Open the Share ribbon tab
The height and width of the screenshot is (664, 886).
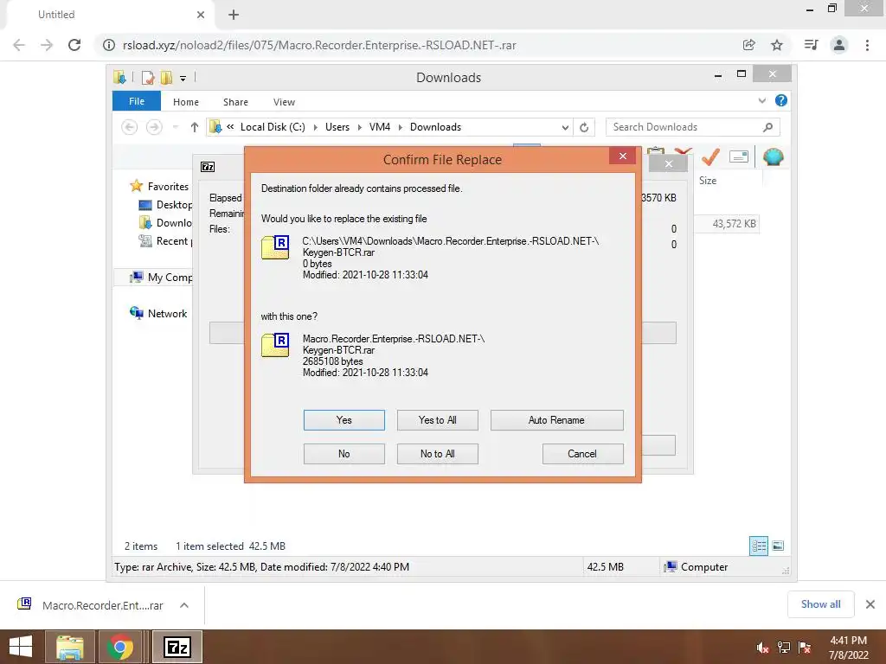pos(235,102)
